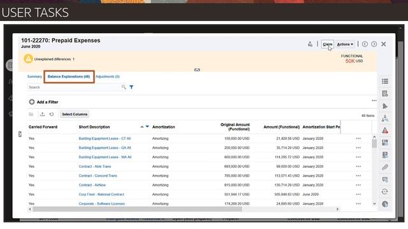Click horizontal scrollbar right arrow
Image resolution: width=408 pixels, height=229 pixels.
coord(337,209)
